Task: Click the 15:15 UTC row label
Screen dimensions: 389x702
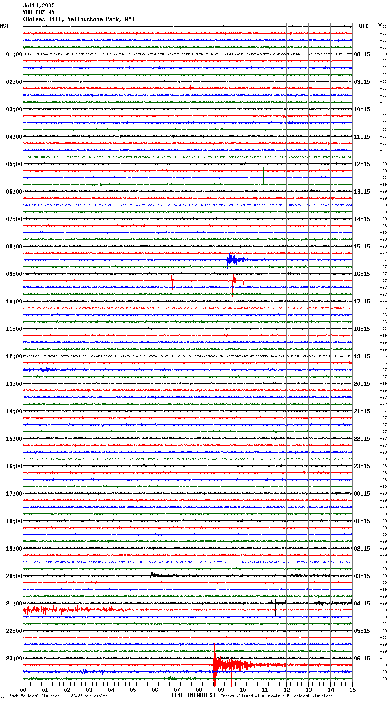Action: pos(362,247)
